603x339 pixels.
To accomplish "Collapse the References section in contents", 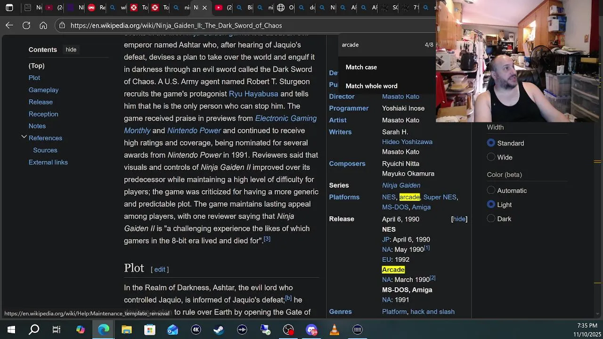I will tap(24, 137).
